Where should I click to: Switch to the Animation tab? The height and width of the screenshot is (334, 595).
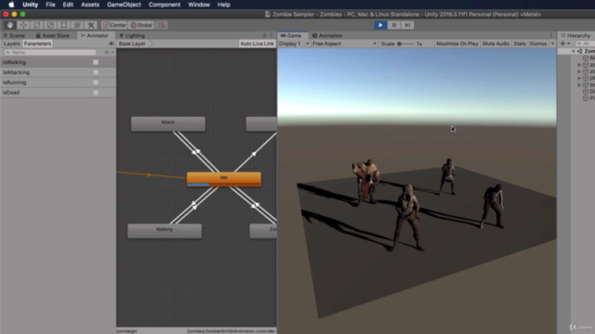(x=327, y=35)
